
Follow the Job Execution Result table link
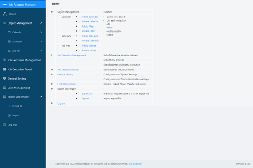click(x=68, y=69)
